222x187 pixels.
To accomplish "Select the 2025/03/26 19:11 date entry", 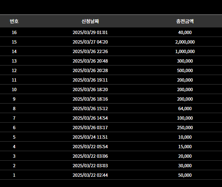I will (x=90, y=80).
